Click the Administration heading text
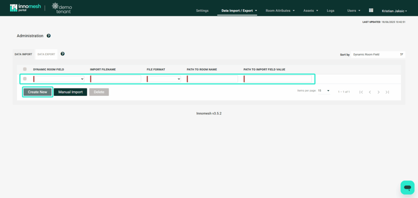The image size is (418, 198). coord(30,36)
